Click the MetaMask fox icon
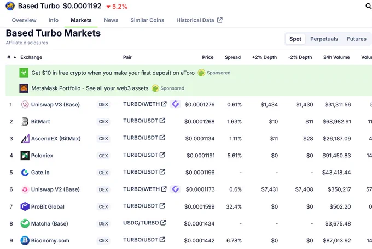372x249 pixels. (24, 88)
